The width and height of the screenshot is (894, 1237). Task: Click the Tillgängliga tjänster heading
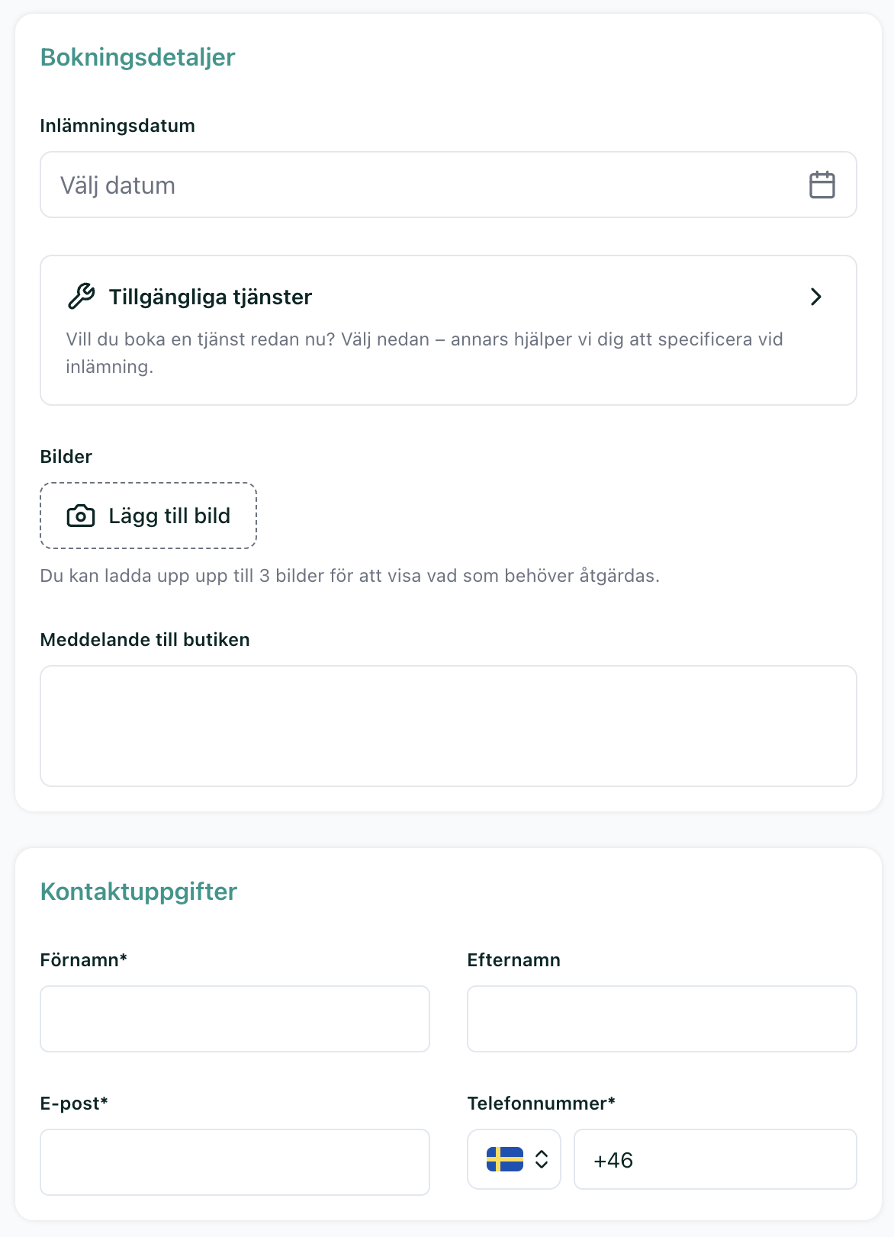pos(211,297)
